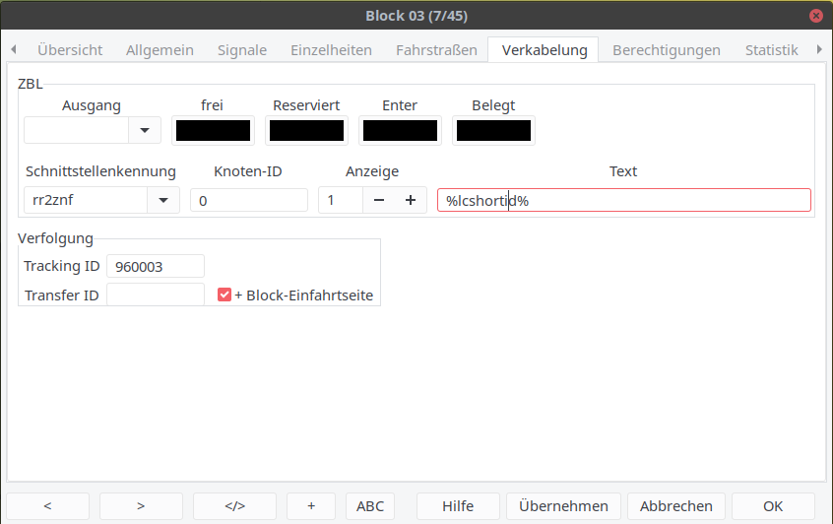The image size is (833, 524).
Task: Open the 'Belegt' color swatch
Action: point(493,130)
